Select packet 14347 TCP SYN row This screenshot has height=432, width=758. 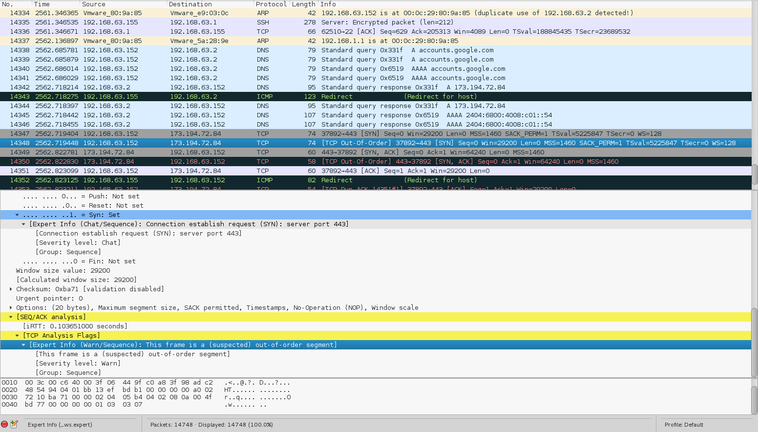(376, 134)
